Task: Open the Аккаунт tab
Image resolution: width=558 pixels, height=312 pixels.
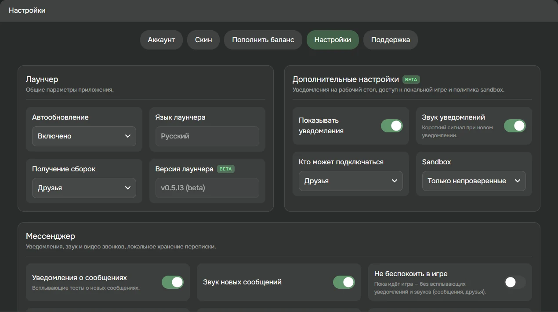Action: pos(161,40)
